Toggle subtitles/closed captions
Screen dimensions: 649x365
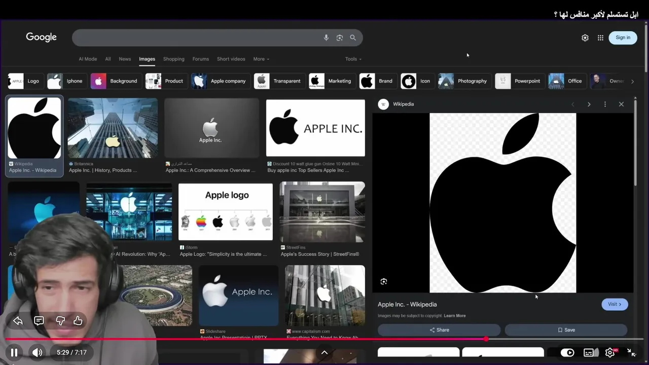coord(589,353)
